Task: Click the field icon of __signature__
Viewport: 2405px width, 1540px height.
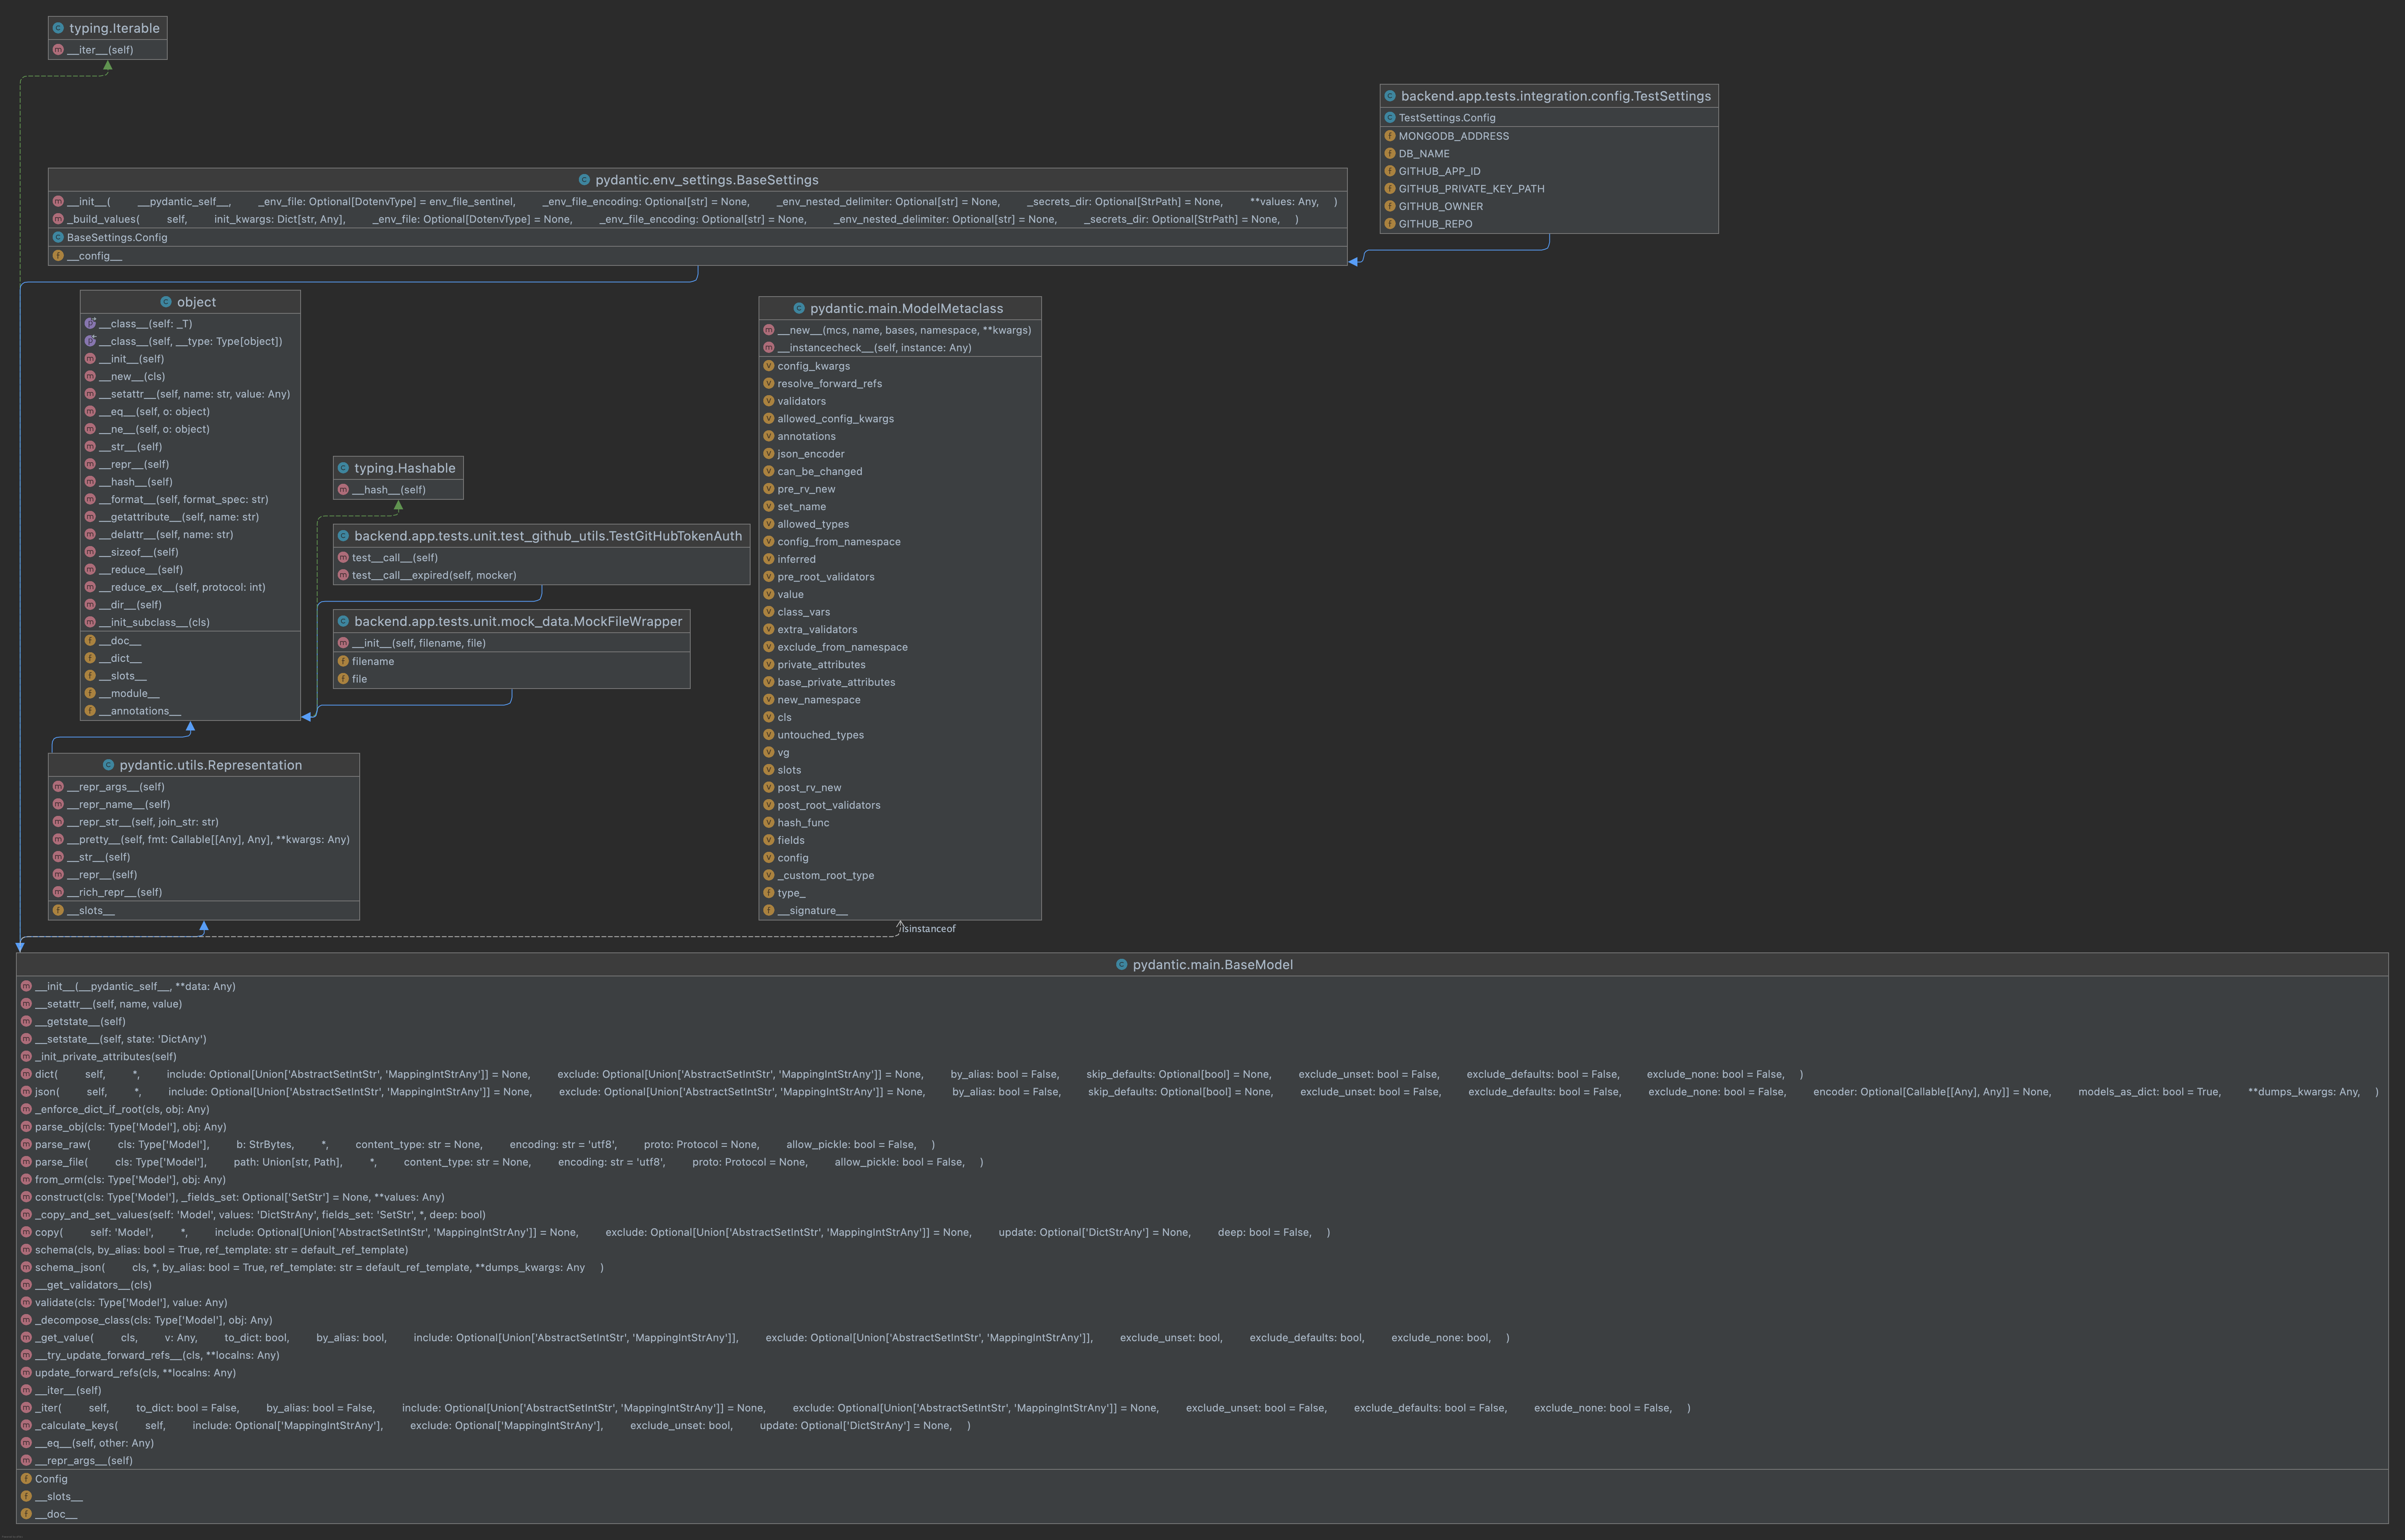Action: 769,911
